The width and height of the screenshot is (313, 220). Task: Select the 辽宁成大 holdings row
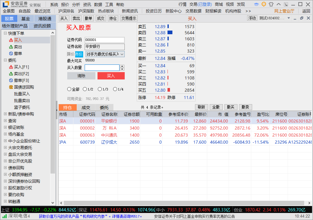pyautogui.click(x=185, y=142)
